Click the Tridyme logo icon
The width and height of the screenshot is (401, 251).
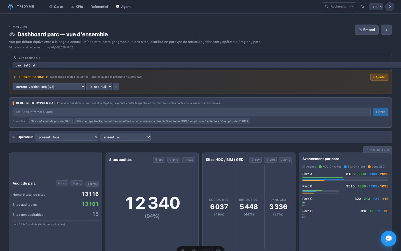(x=11, y=7)
